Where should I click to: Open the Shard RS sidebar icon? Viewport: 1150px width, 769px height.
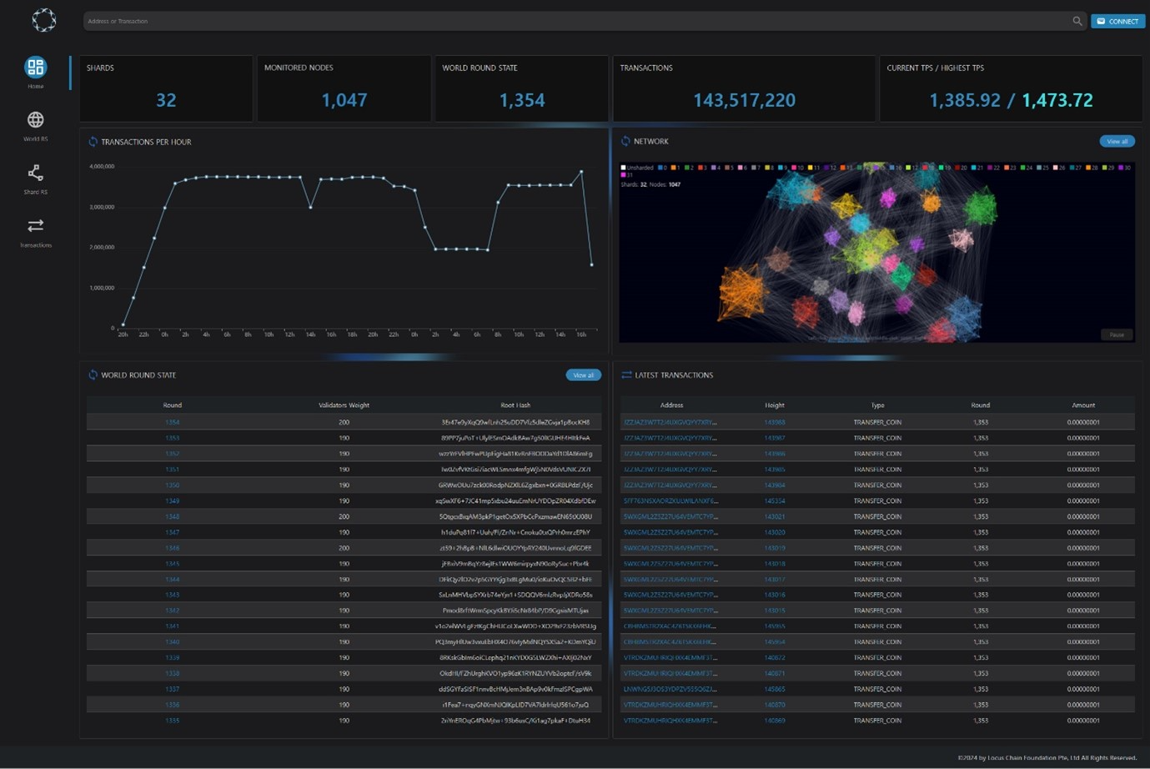[x=35, y=173]
